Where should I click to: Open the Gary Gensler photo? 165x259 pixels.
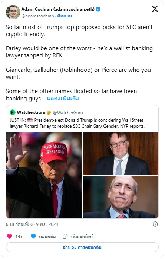click(121, 197)
